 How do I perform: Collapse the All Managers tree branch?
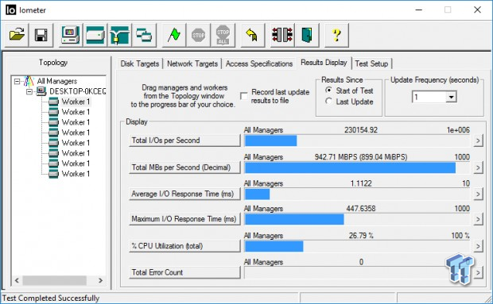(x=17, y=81)
